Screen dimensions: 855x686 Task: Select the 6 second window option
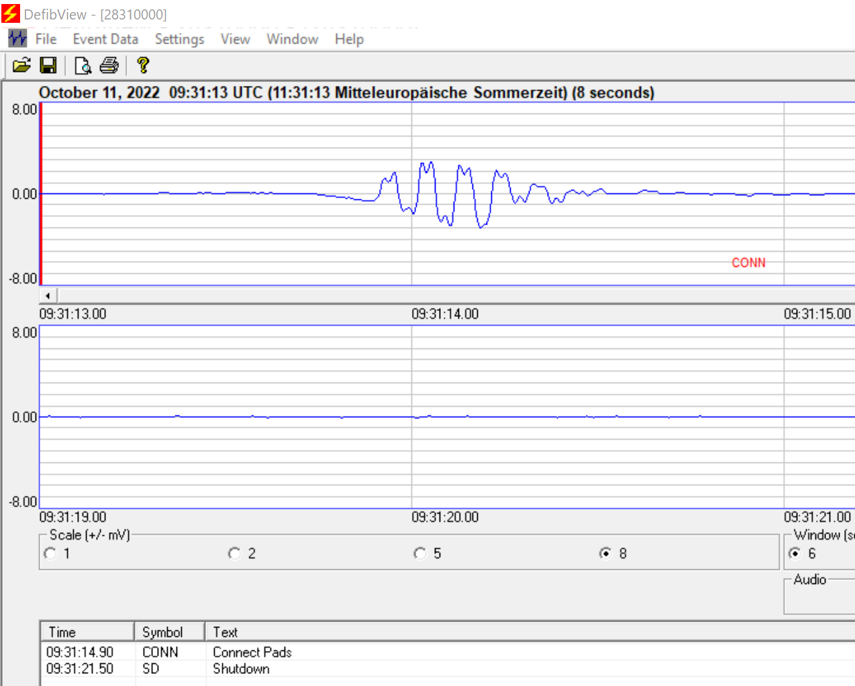(x=795, y=553)
